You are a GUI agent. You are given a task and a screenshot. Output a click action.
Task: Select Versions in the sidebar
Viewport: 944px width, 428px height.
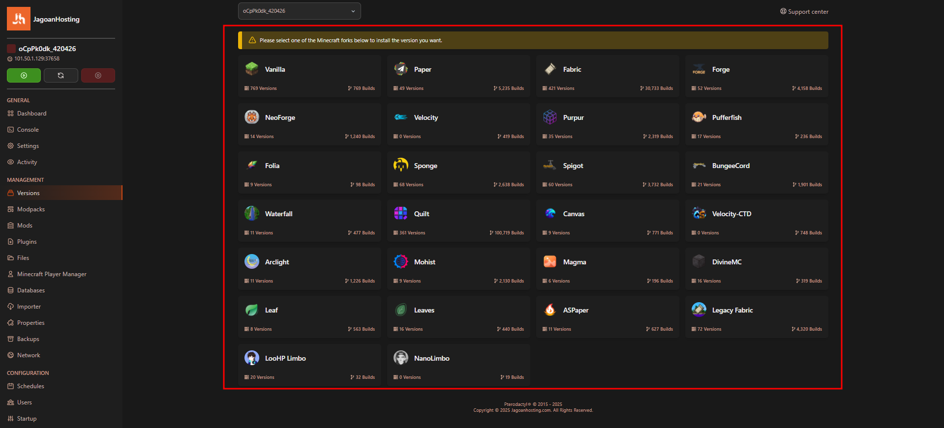pos(61,193)
